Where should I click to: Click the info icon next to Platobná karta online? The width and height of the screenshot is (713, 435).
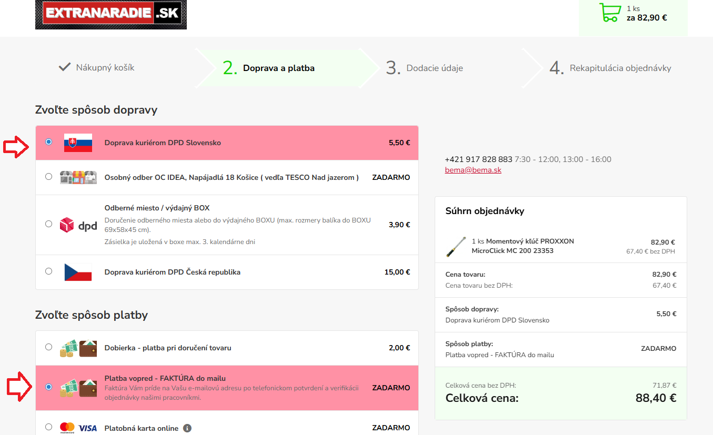tap(187, 428)
